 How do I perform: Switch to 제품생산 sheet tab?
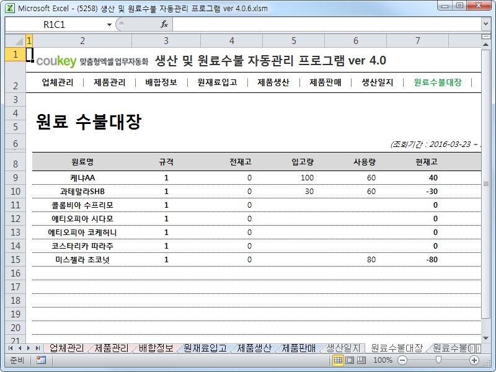(x=254, y=348)
